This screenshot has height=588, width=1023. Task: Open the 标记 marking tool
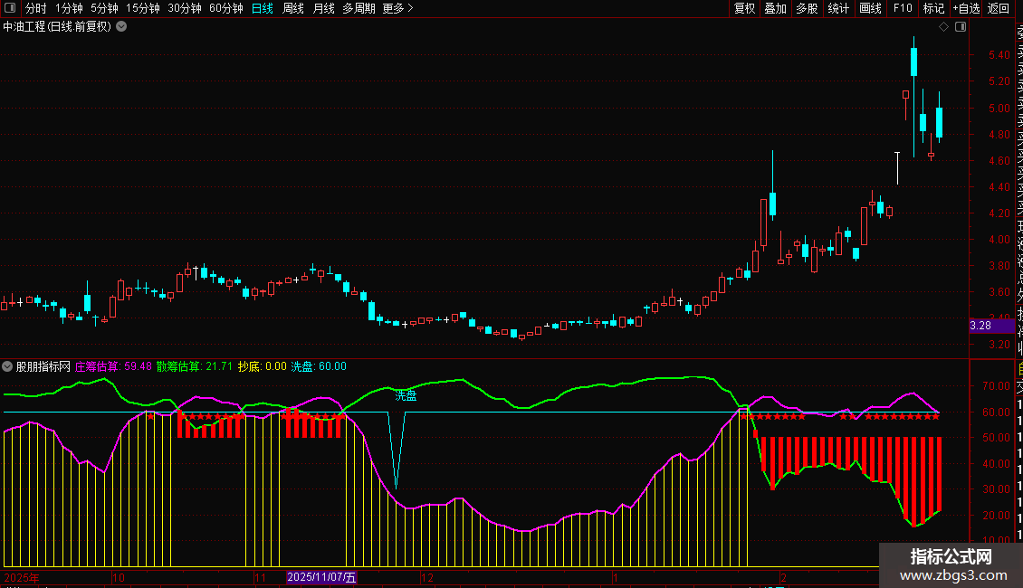point(932,9)
